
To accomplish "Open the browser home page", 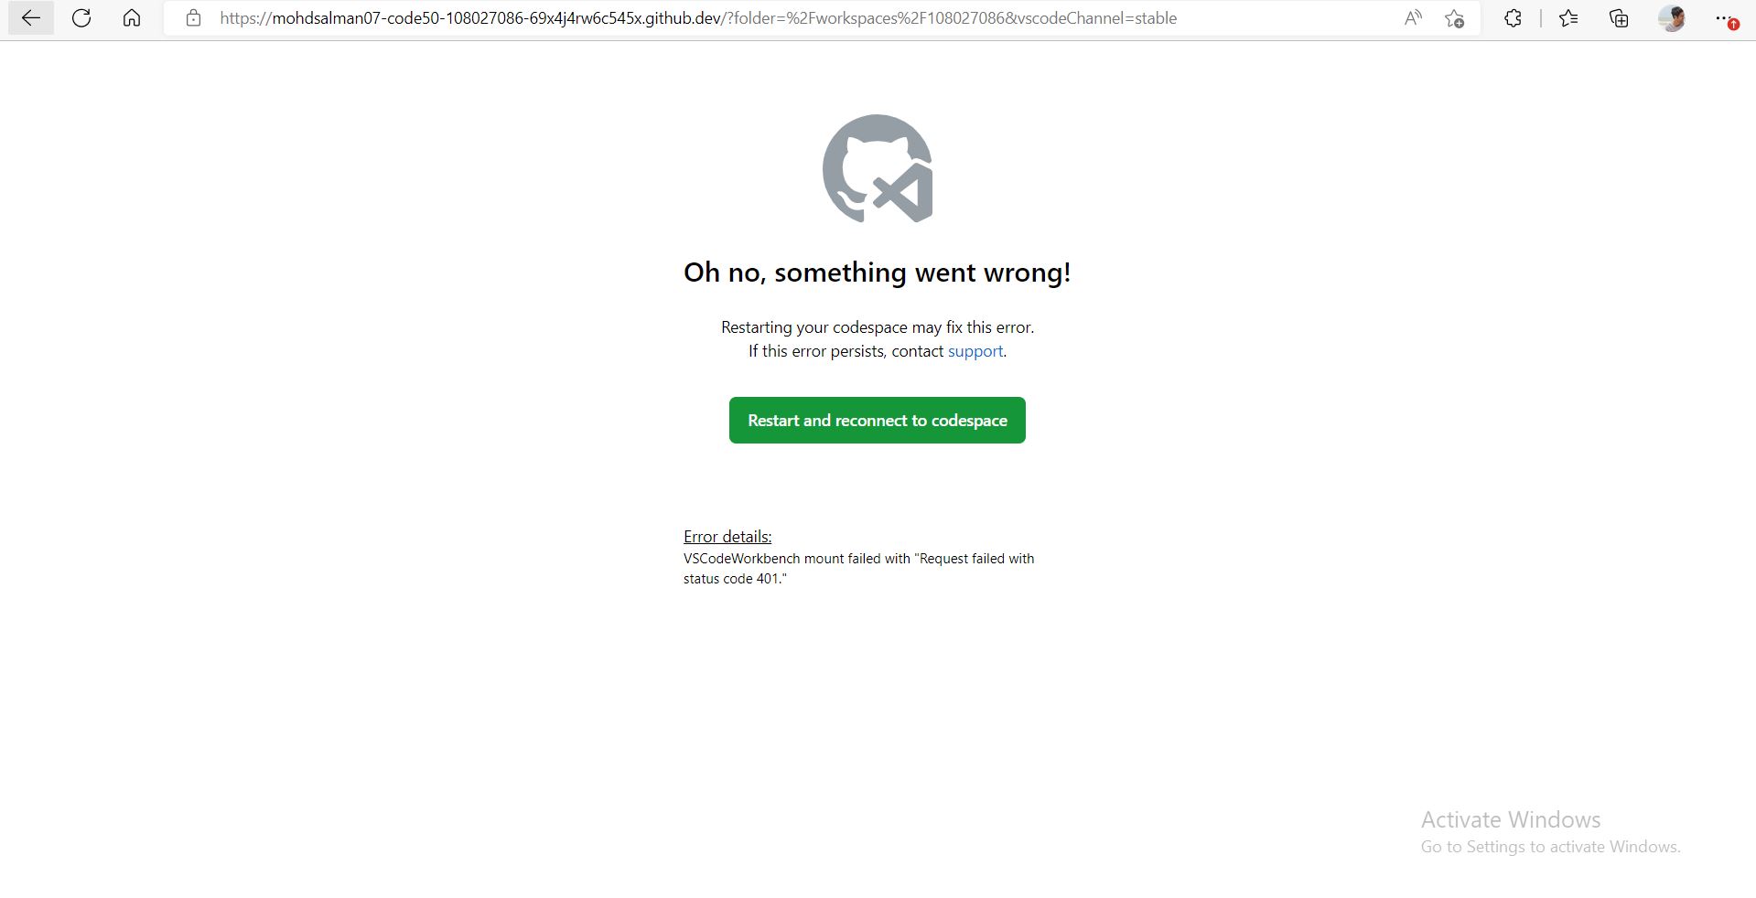I will (132, 18).
